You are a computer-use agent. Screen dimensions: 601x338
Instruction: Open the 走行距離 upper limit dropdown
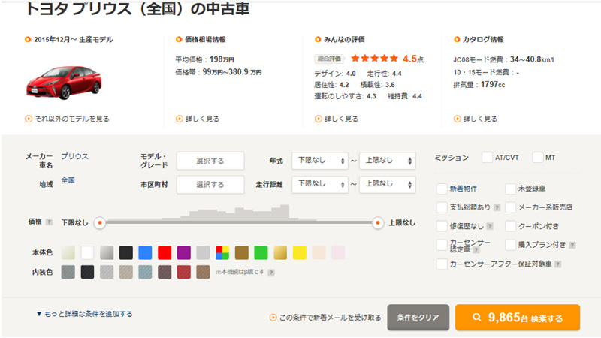pos(387,184)
